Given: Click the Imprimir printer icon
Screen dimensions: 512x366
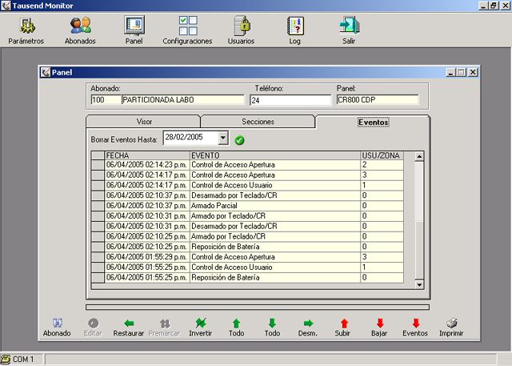Looking at the screenshot, I should pyautogui.click(x=451, y=324).
